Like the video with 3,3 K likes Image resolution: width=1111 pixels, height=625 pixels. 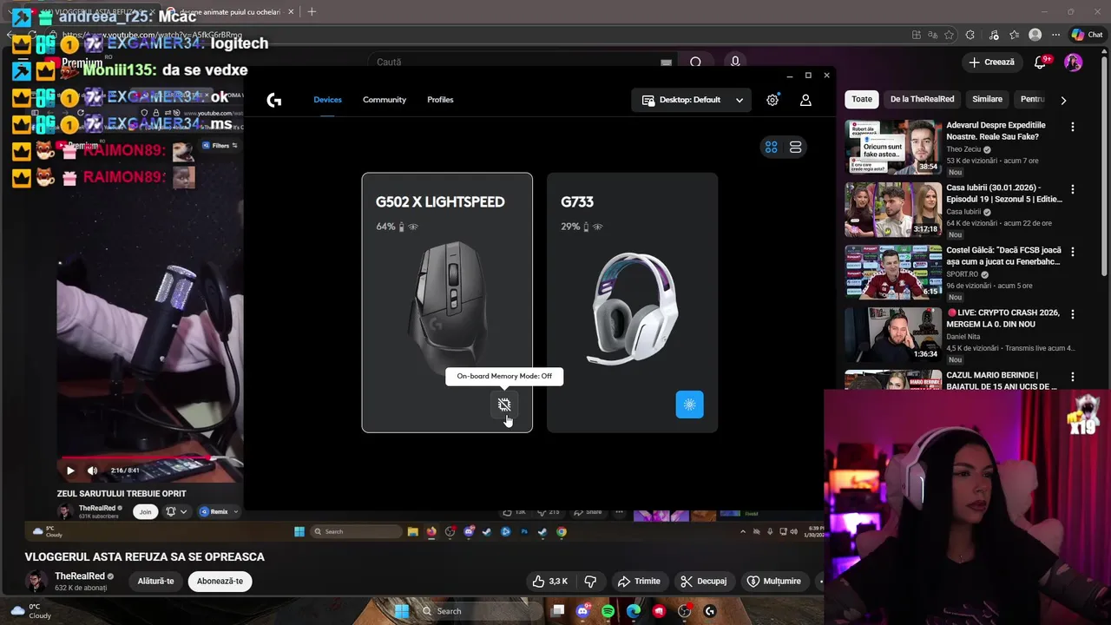click(x=550, y=582)
